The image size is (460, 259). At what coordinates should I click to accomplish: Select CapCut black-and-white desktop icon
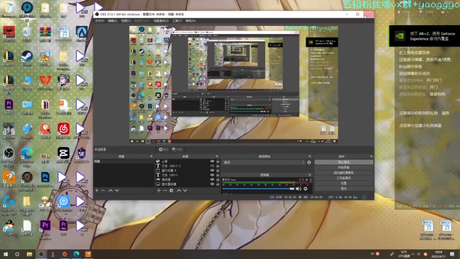pos(63,155)
